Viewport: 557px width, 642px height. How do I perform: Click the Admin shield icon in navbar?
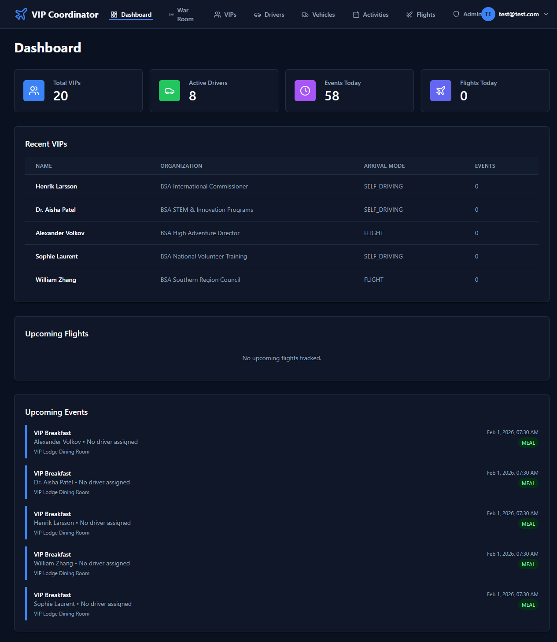[x=456, y=14]
